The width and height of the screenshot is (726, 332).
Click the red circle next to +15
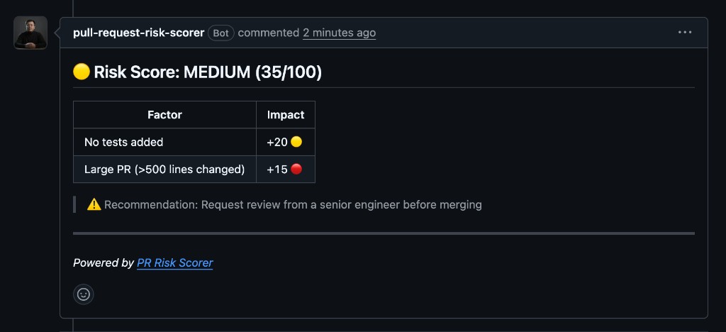[296, 169]
